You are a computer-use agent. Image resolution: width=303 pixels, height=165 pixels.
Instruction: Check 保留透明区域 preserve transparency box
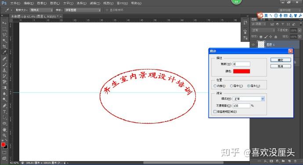click(x=215, y=112)
